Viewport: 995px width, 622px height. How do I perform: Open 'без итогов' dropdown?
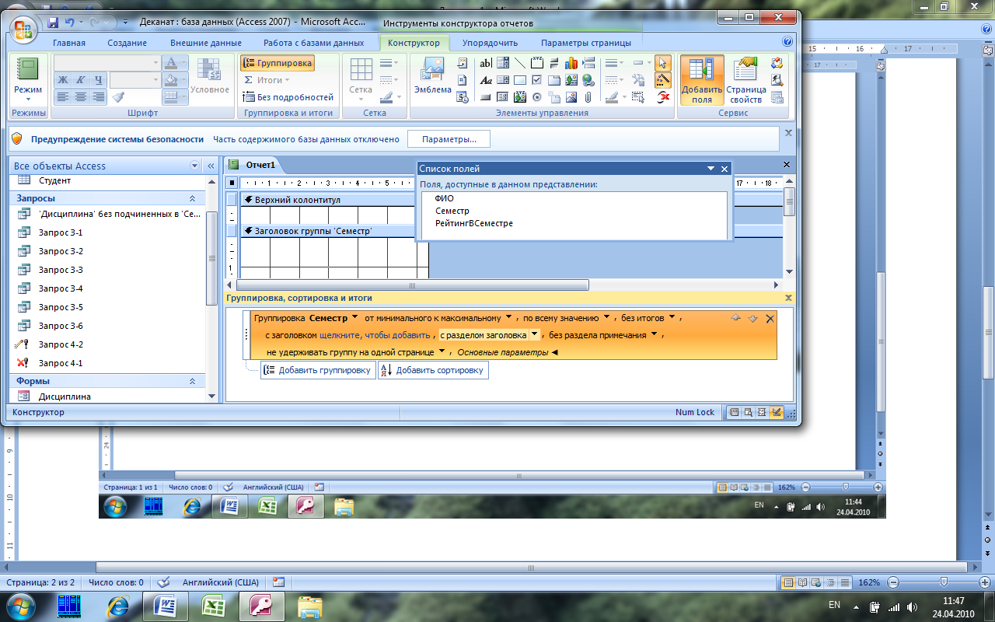pos(672,317)
